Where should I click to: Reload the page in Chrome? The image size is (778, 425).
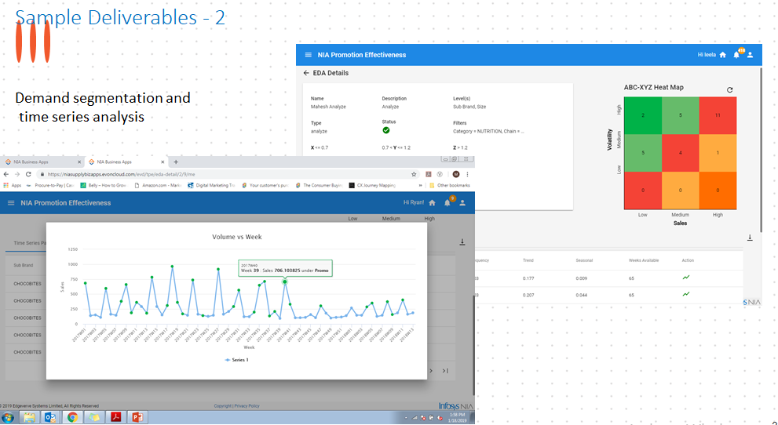click(28, 174)
